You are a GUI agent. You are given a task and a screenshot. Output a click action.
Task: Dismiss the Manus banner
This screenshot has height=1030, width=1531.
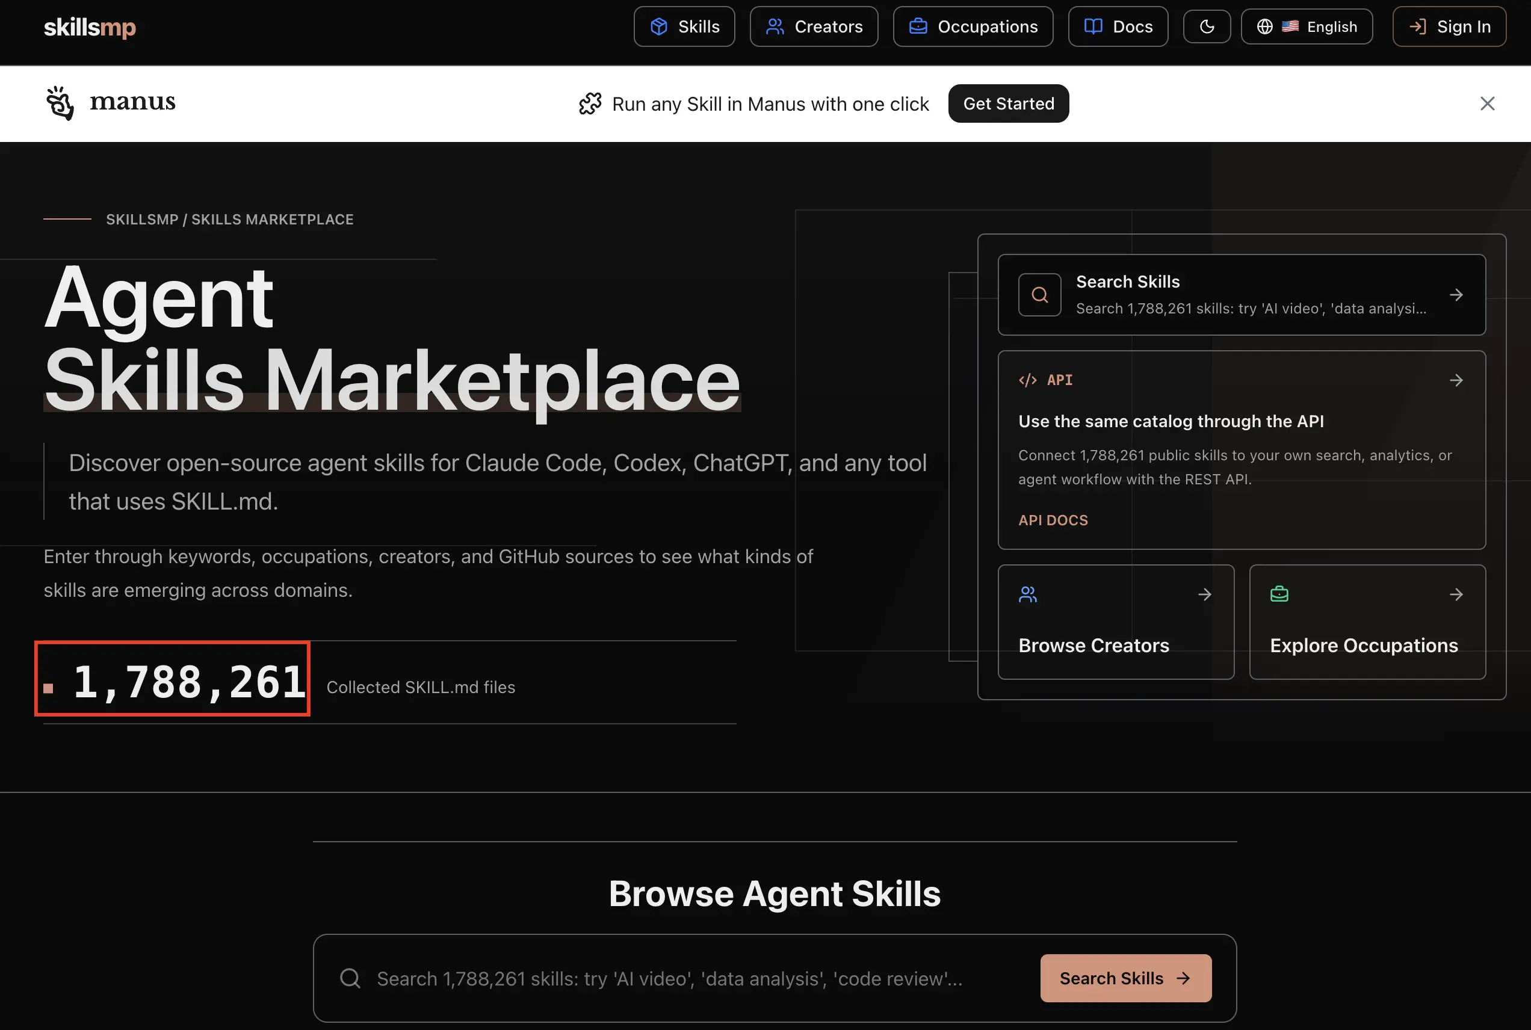pyautogui.click(x=1487, y=103)
